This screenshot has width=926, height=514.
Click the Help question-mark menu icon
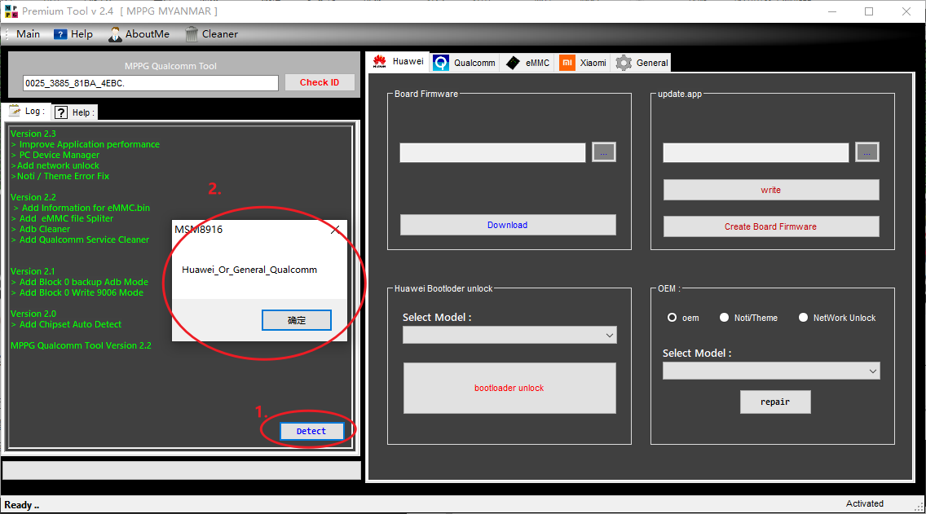(60, 34)
